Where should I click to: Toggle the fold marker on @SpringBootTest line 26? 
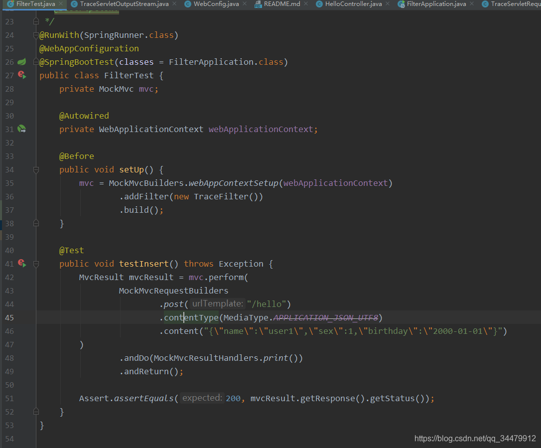click(36, 62)
